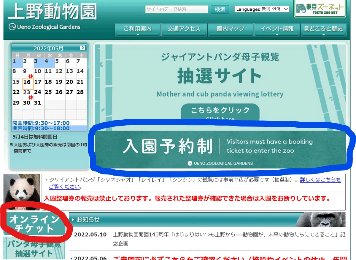Image resolution: width=356 pixels, height=260 pixels.
Task: Select May 9 closed day
Action: [28, 73]
